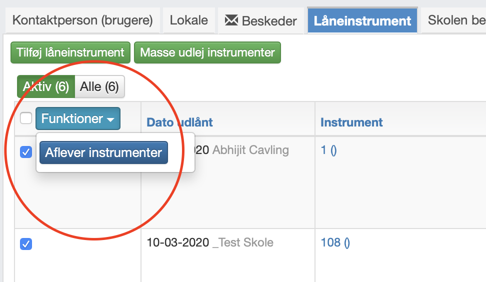Choose Aflever instrumenter from dropdown menu
Screen dimensions: 486x282
point(103,152)
